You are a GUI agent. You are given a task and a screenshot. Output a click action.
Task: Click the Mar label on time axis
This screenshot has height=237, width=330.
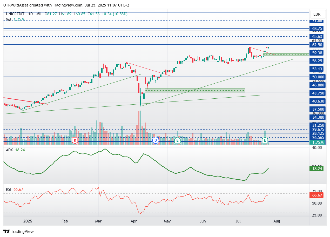point(98,221)
